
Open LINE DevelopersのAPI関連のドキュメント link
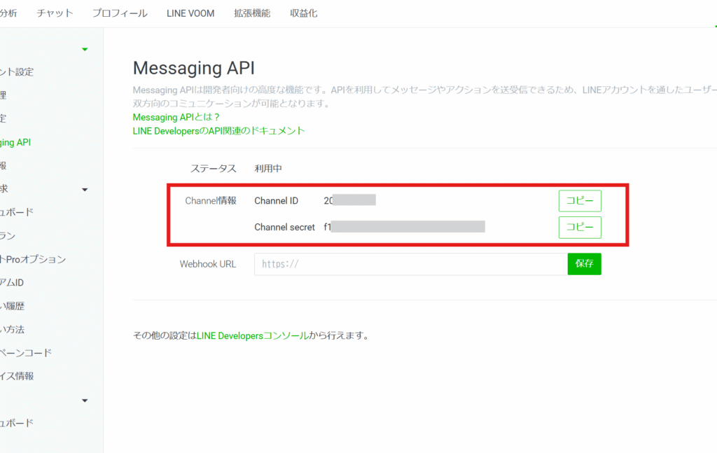[218, 131]
